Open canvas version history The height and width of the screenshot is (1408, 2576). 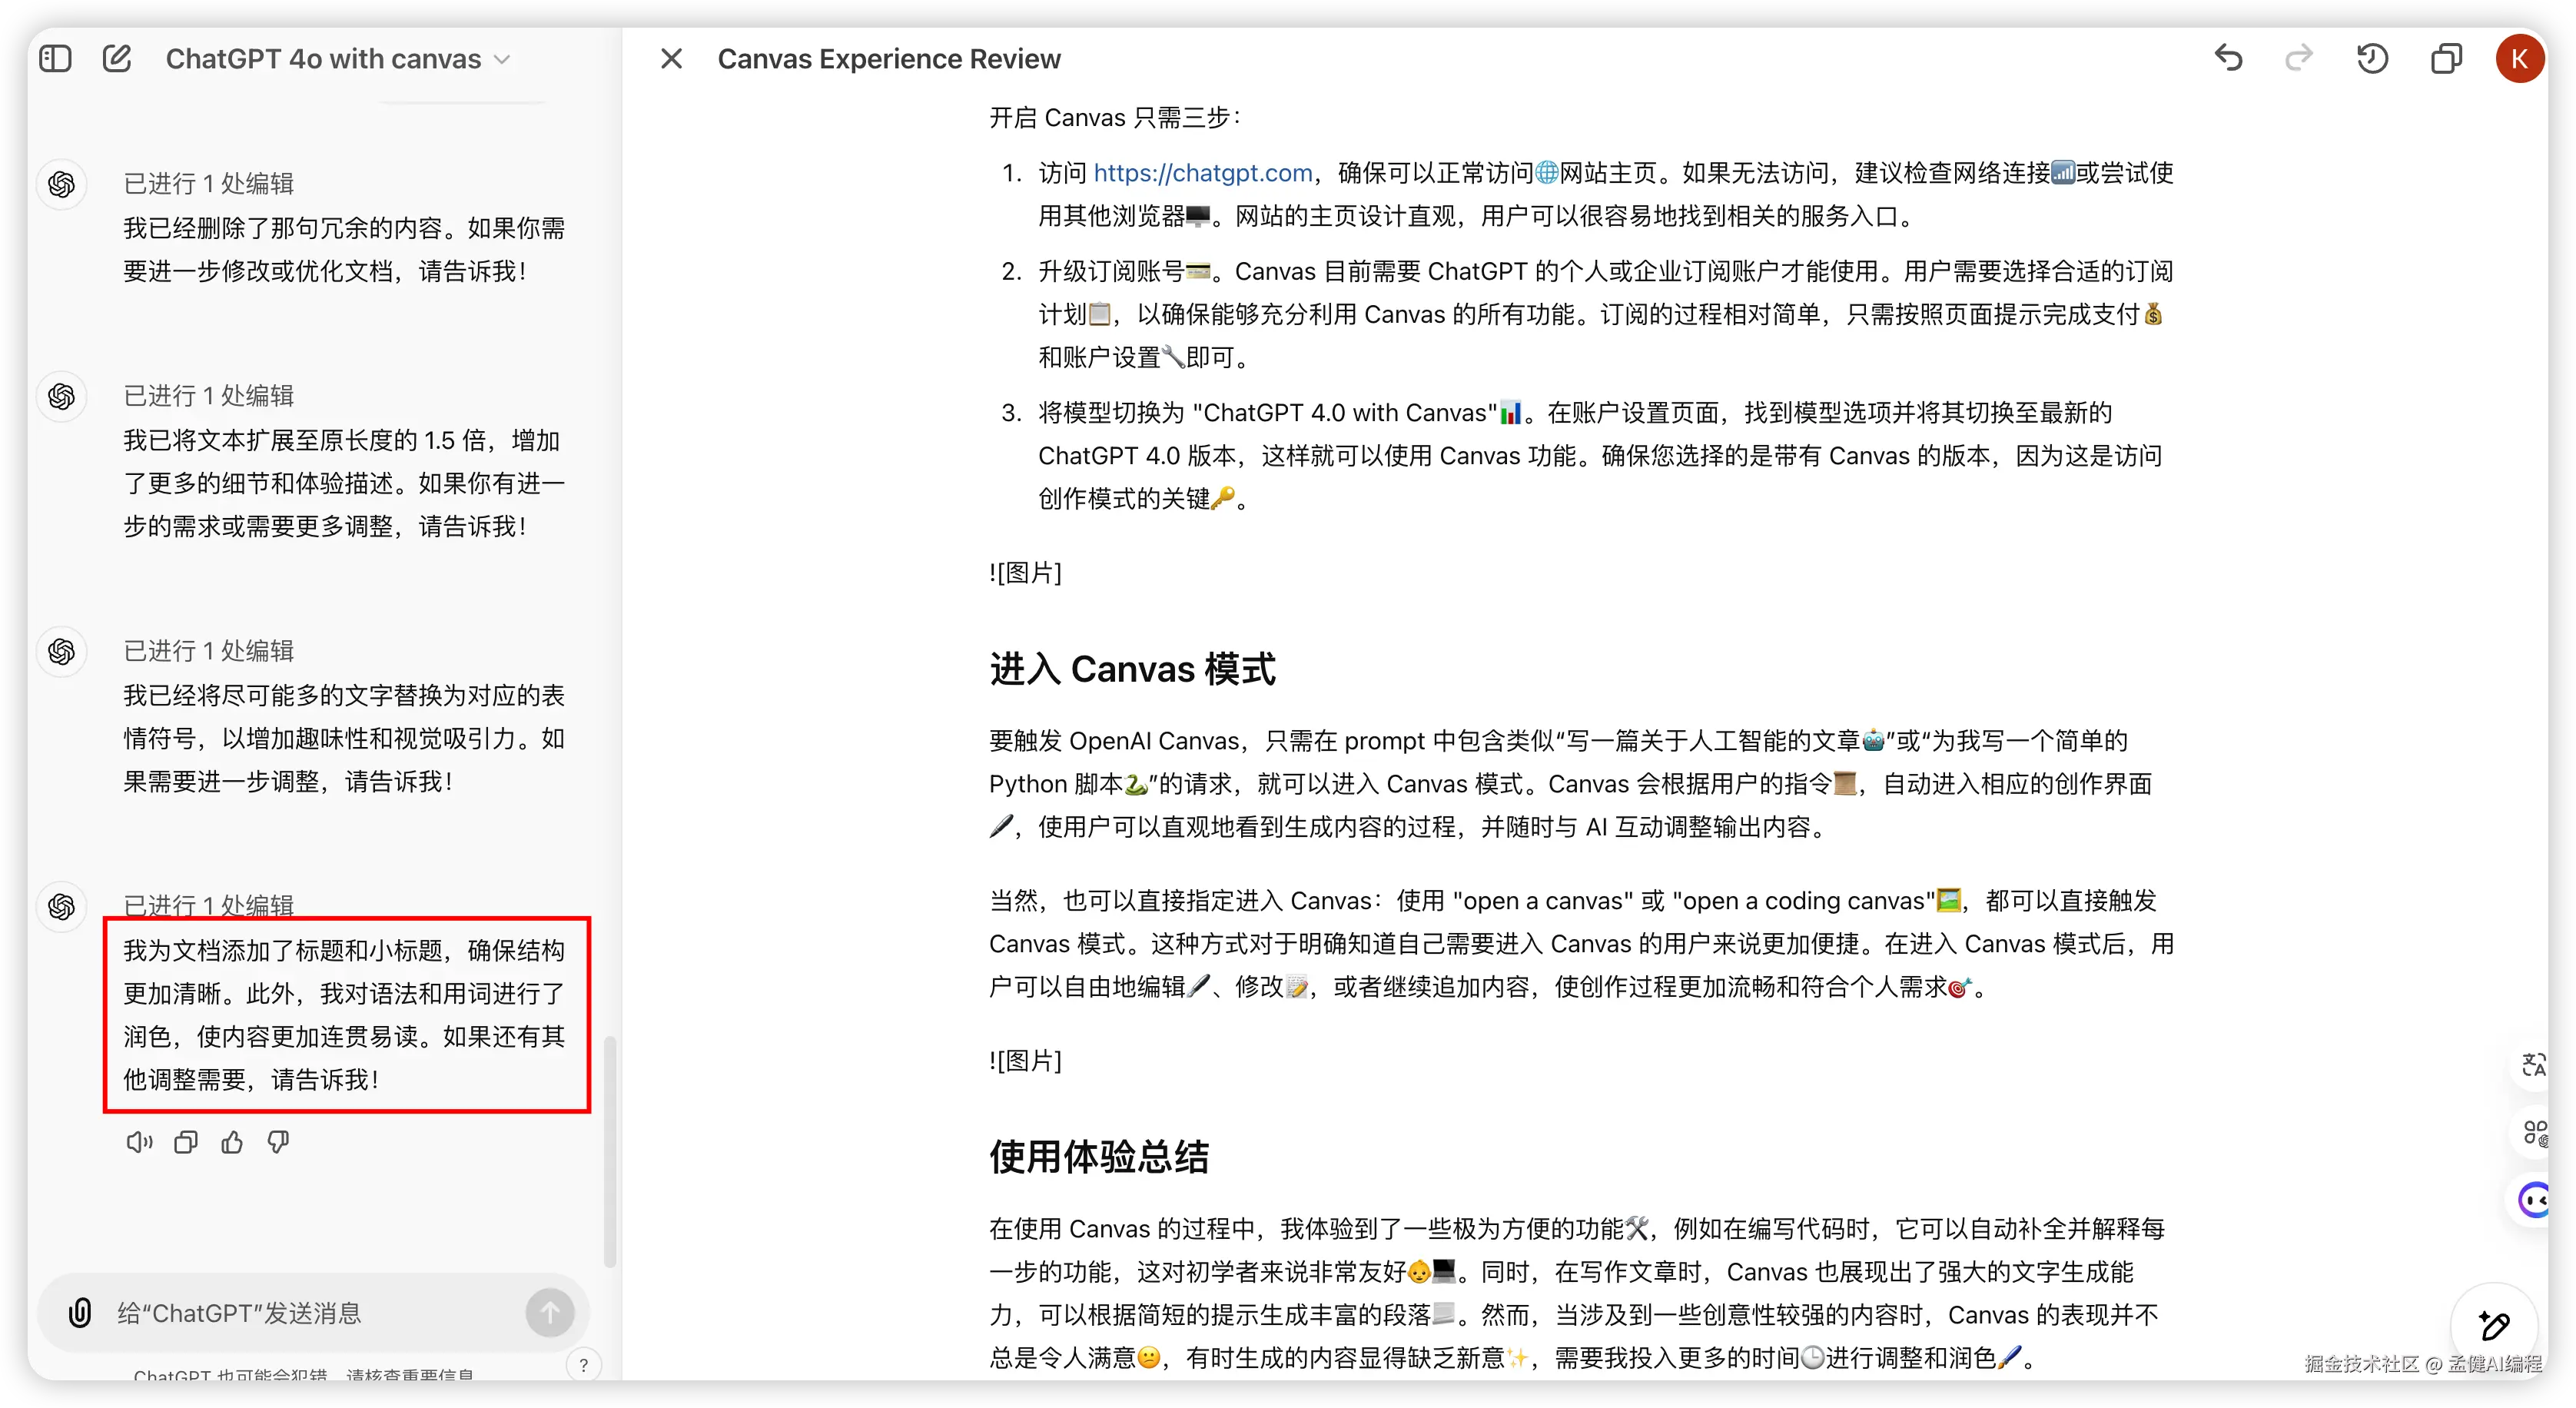click(x=2372, y=59)
